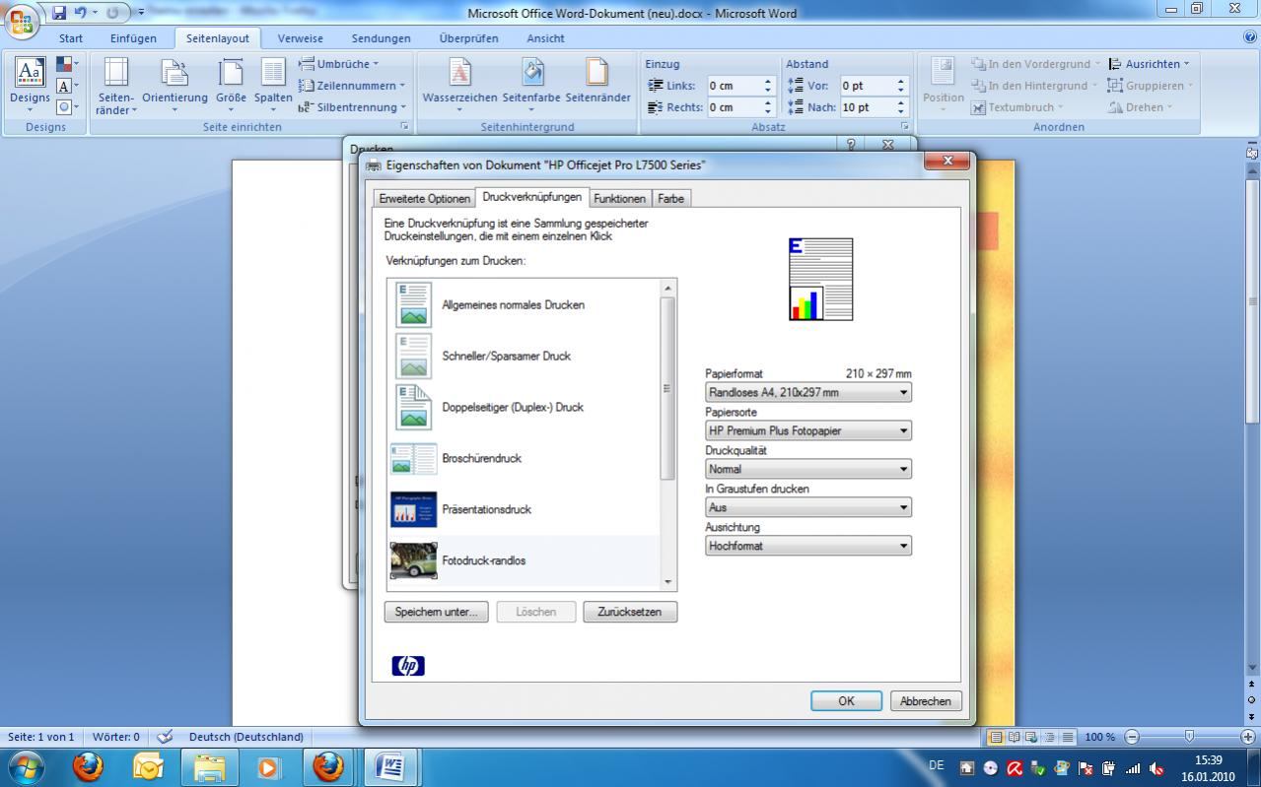Switch to Erweiterte Optionen tab
1261x787 pixels.
[424, 198]
